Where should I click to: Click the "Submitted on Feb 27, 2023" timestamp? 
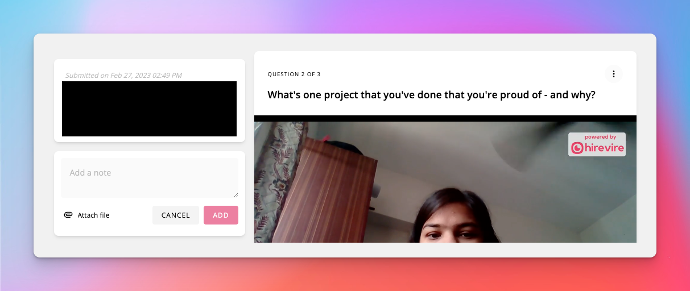123,75
